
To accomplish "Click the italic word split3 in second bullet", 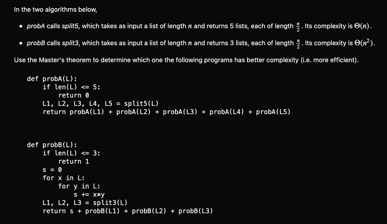I will pos(71,43).
